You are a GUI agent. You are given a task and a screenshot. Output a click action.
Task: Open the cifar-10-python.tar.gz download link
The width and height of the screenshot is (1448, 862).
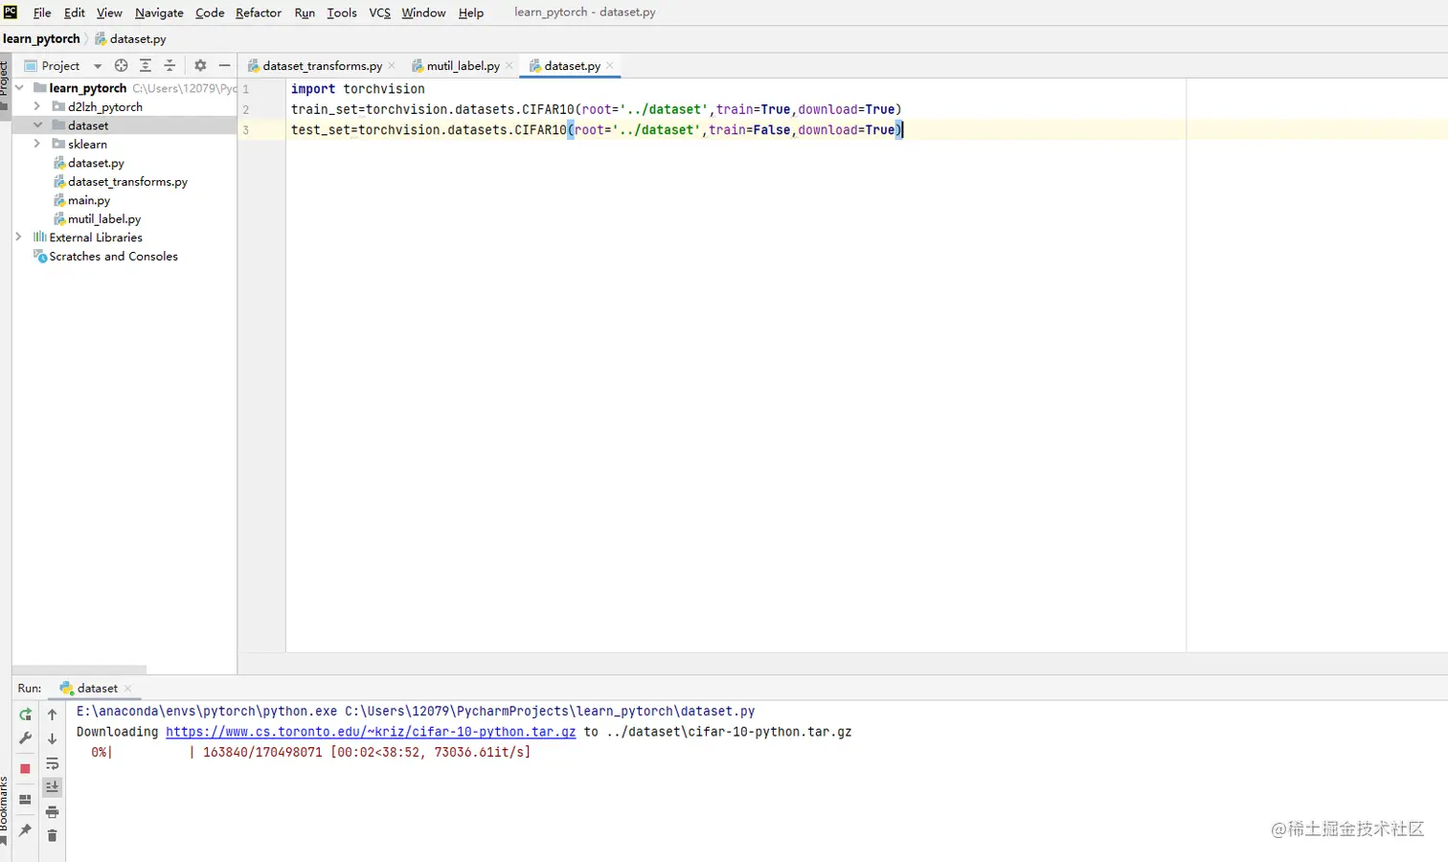pyautogui.click(x=371, y=732)
